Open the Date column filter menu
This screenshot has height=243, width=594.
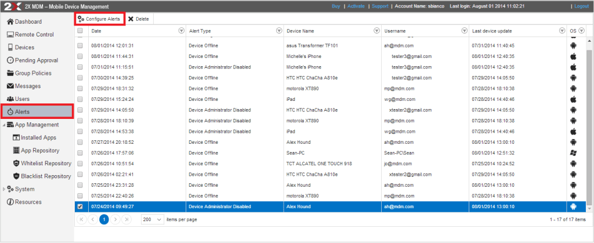[182, 31]
